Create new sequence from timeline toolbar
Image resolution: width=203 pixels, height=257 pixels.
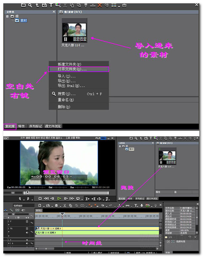point(40,205)
